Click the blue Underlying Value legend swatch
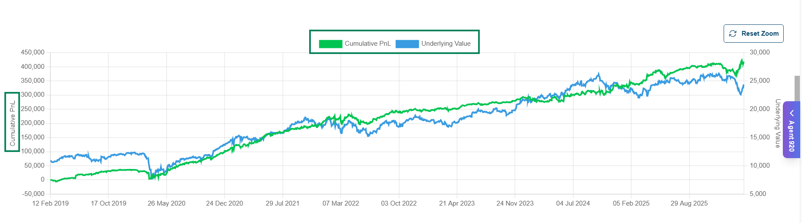Image resolution: width=802 pixels, height=223 pixels. click(x=407, y=44)
